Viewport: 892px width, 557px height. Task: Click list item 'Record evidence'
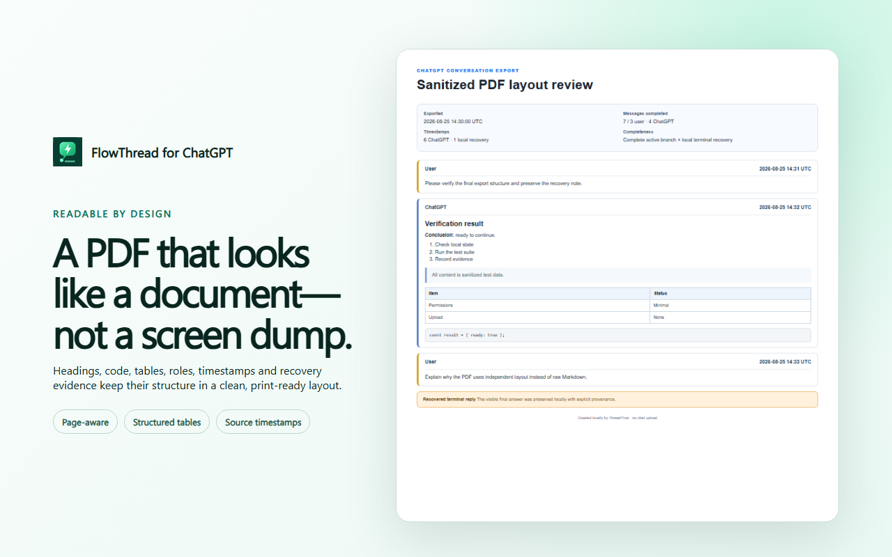(454, 259)
